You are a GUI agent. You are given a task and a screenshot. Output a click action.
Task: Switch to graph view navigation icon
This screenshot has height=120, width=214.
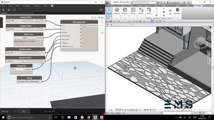101,18
